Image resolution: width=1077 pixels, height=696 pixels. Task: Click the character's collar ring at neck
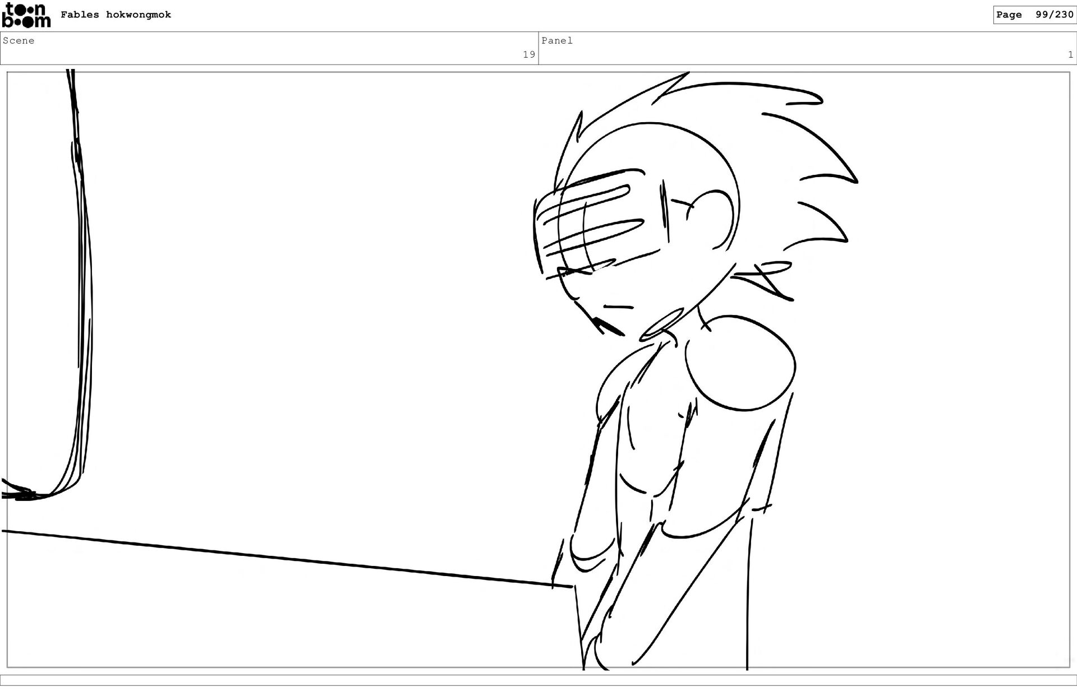point(661,326)
